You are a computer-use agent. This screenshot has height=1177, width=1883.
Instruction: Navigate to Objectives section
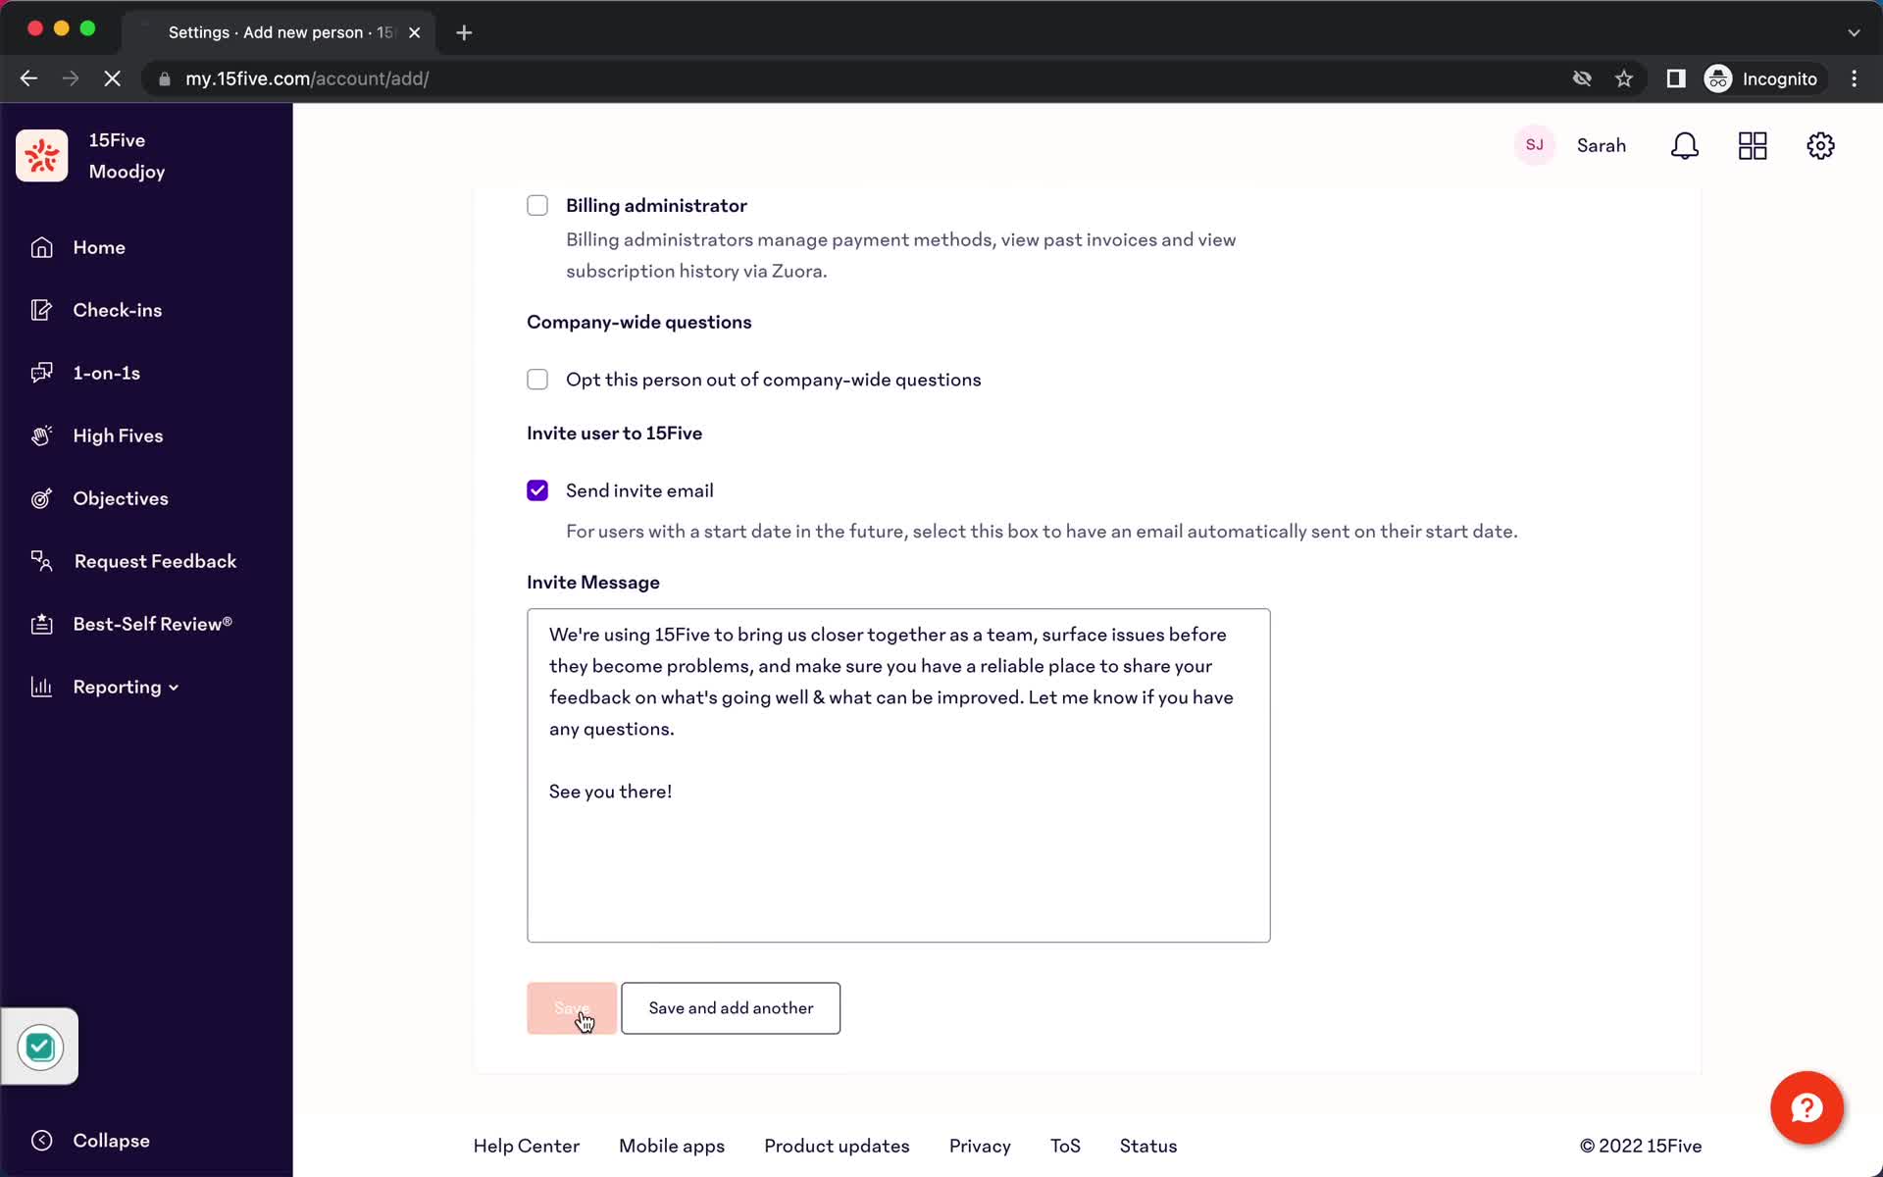(121, 497)
